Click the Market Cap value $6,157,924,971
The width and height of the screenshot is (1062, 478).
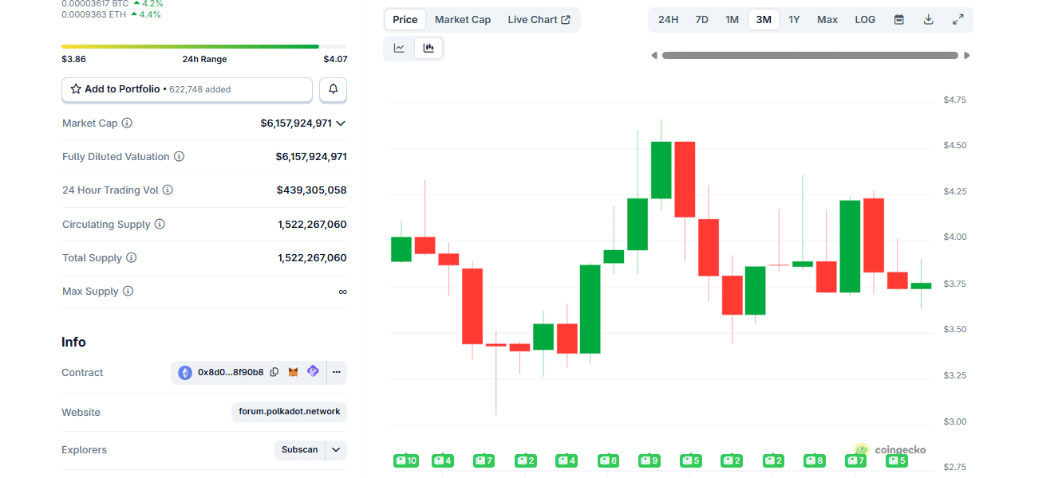point(296,123)
